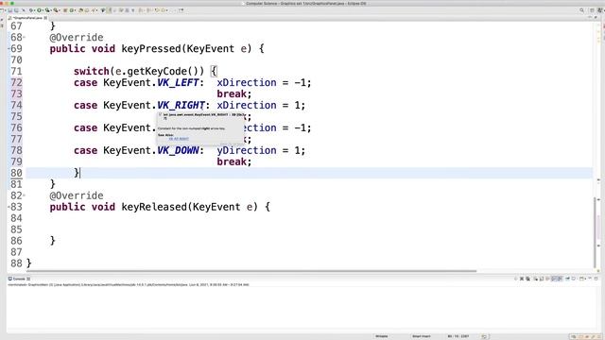Click the override marker on line 83
This screenshot has width=605, height=340.
9,207
